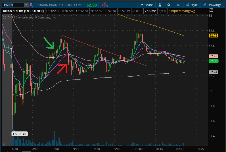Click the purple link-color clipboard icon
226x152 pixels.
[x=31, y=5]
